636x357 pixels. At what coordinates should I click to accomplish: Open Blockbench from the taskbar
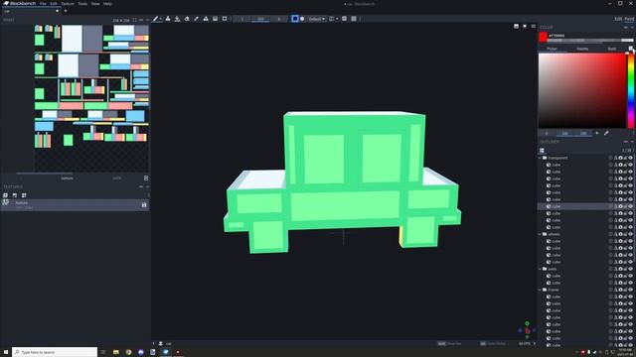[x=166, y=352]
